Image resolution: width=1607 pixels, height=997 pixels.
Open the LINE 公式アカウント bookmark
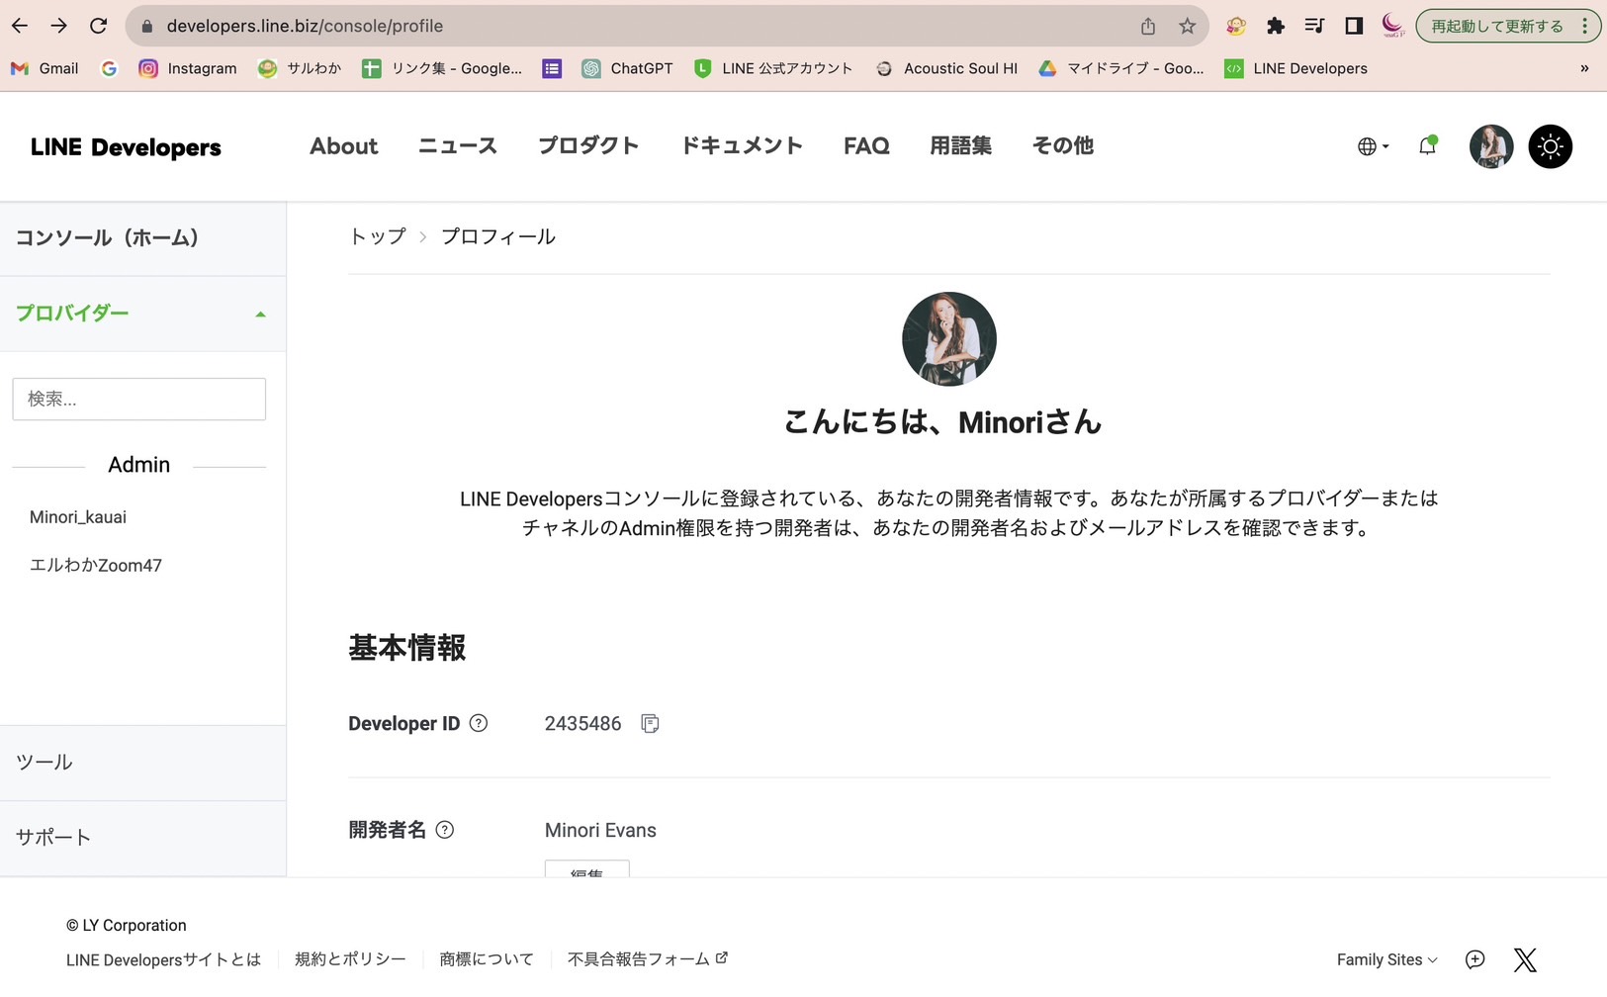(x=772, y=68)
